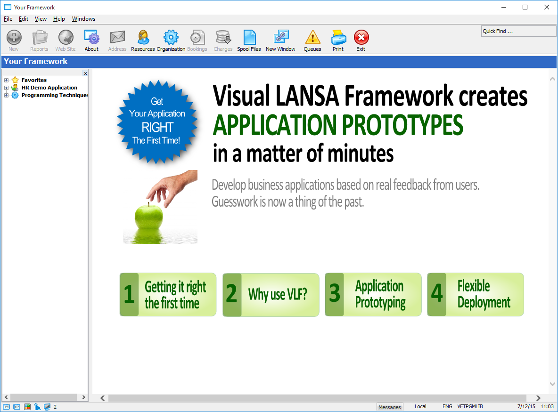Click the red Exit icon

[x=361, y=37]
